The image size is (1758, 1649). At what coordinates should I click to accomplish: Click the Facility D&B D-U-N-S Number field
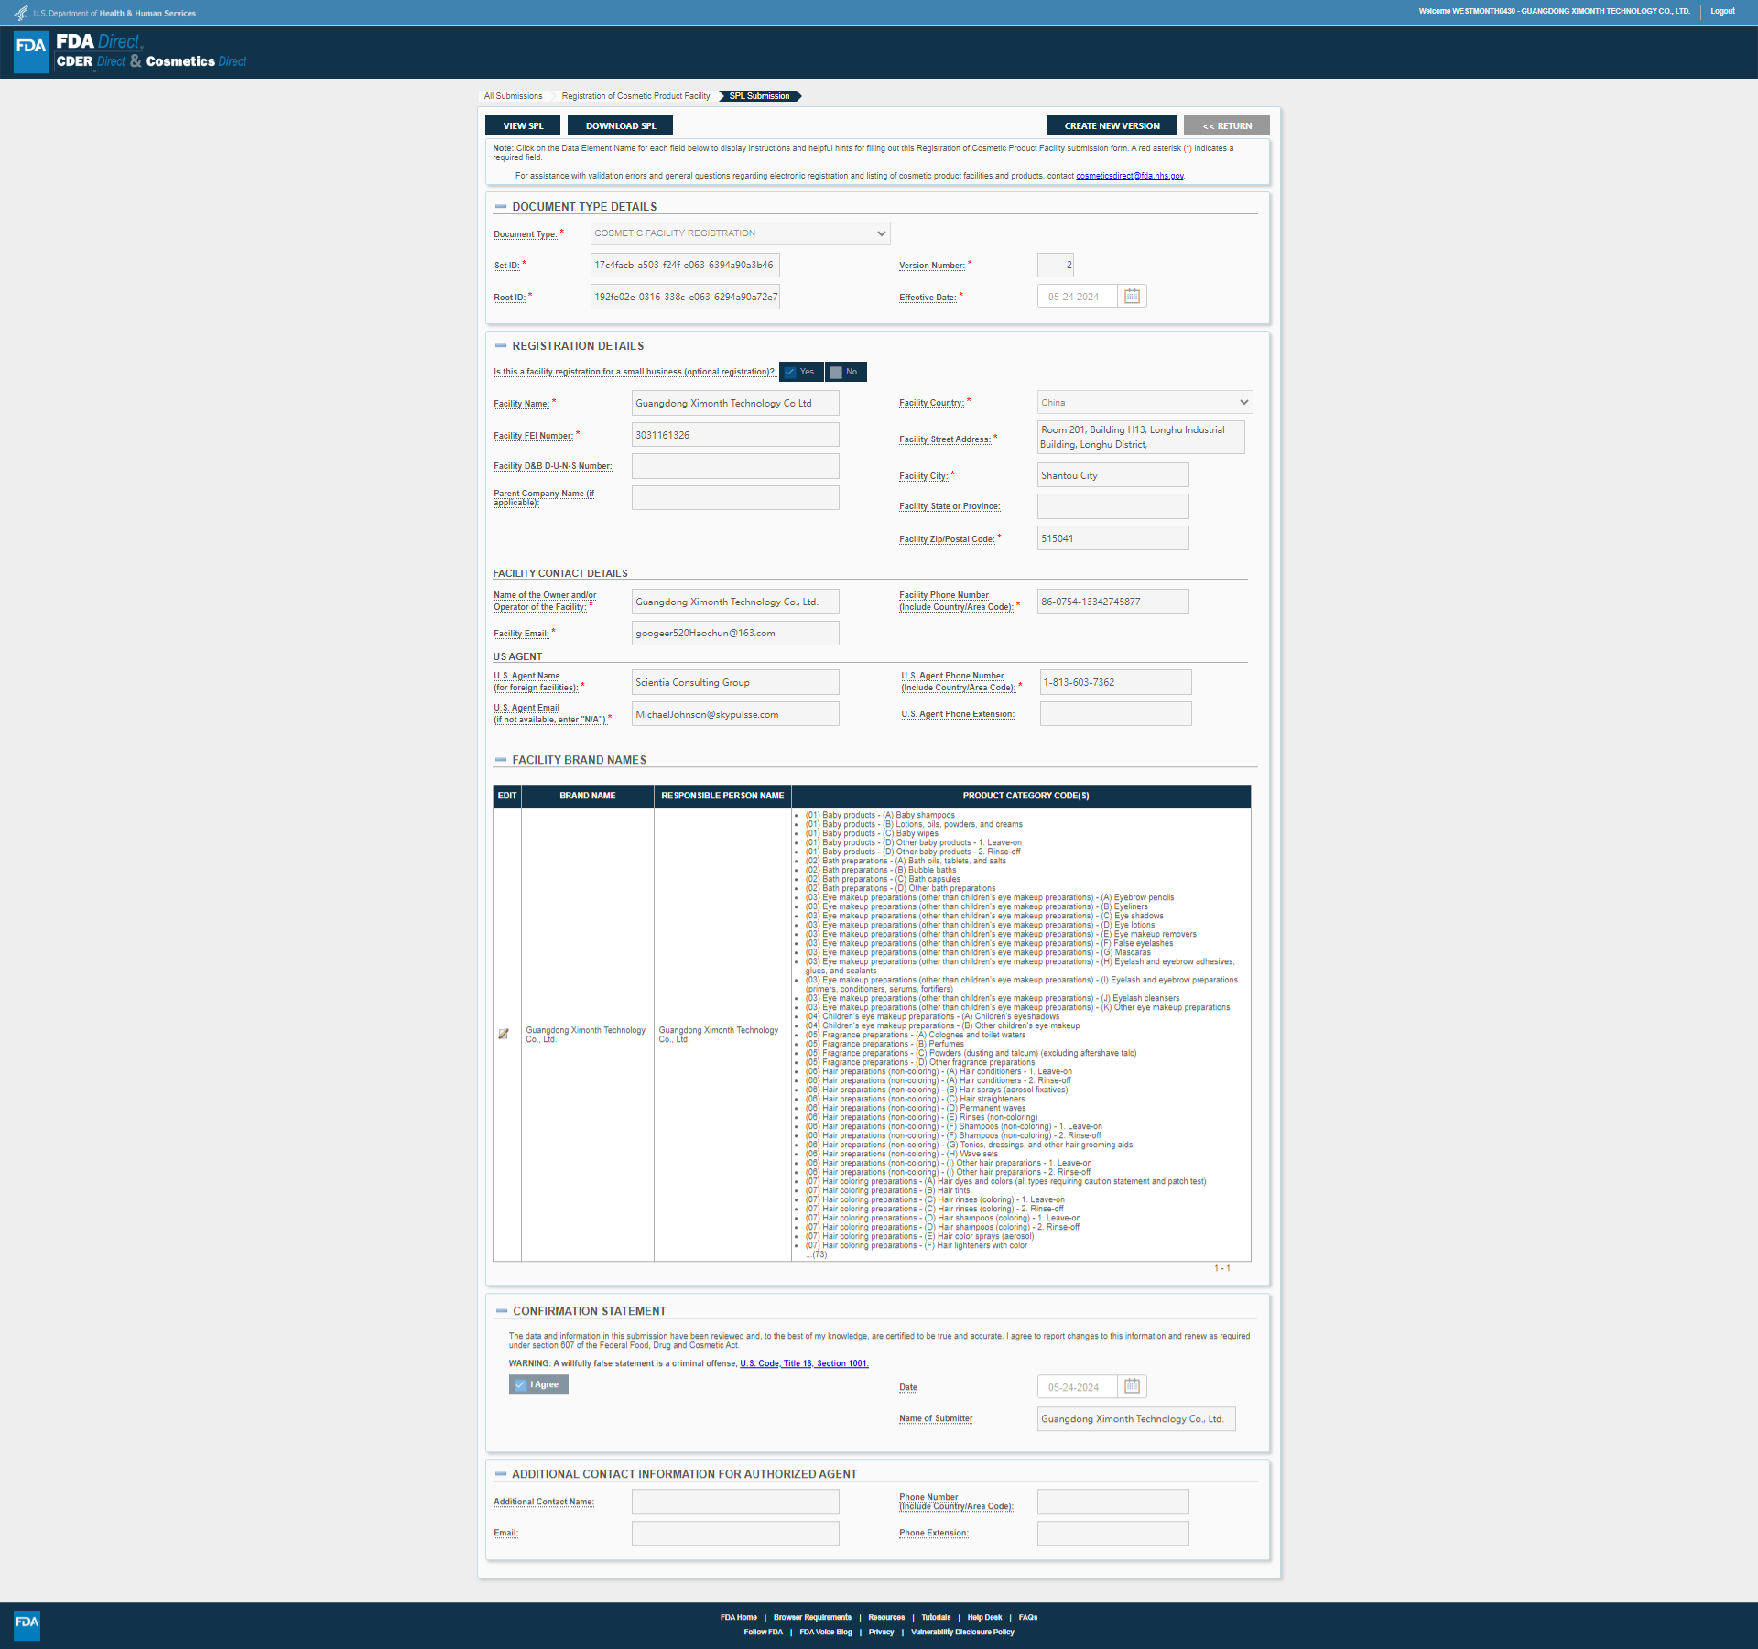coord(734,466)
